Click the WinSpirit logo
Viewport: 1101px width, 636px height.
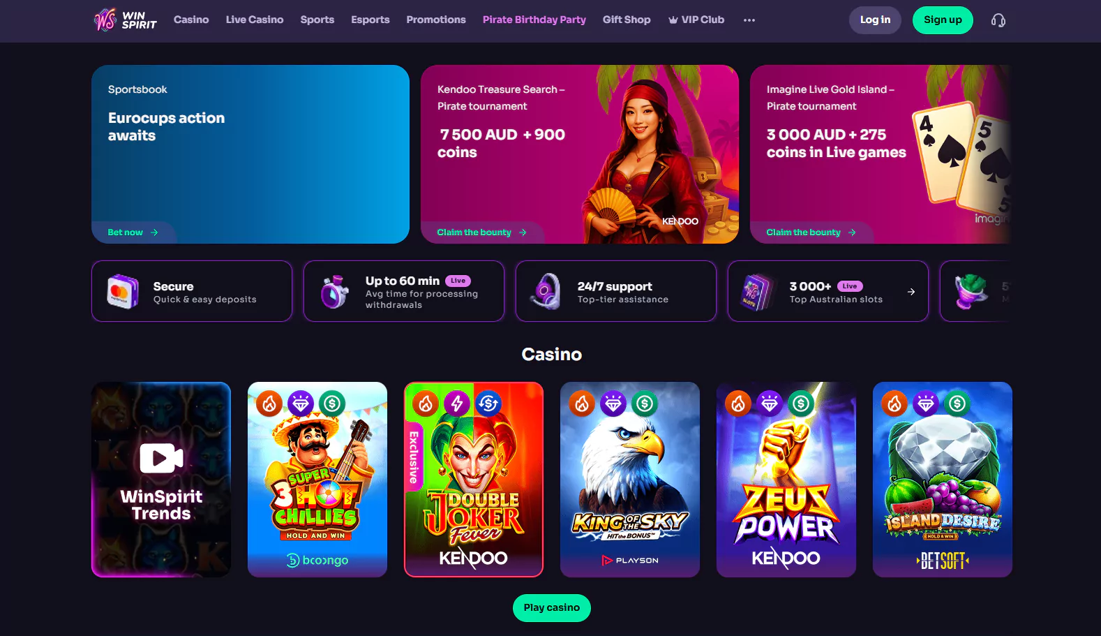[x=126, y=20]
